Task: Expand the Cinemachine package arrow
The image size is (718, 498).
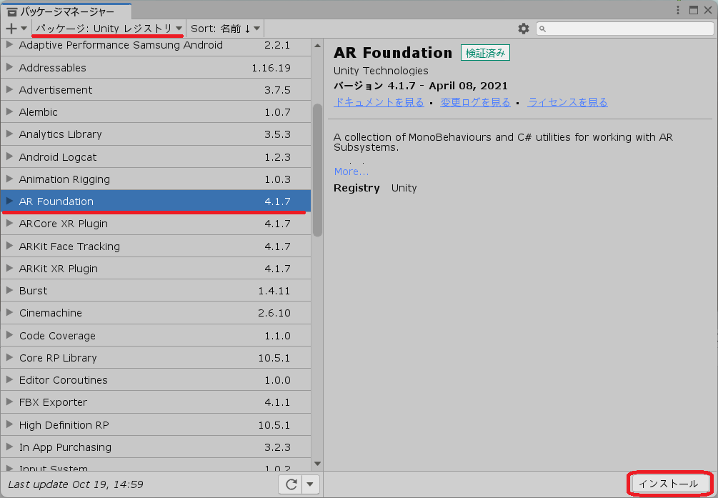Action: pyautogui.click(x=9, y=313)
